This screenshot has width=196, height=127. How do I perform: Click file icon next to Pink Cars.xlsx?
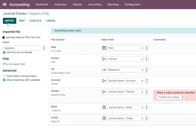(x=4, y=37)
